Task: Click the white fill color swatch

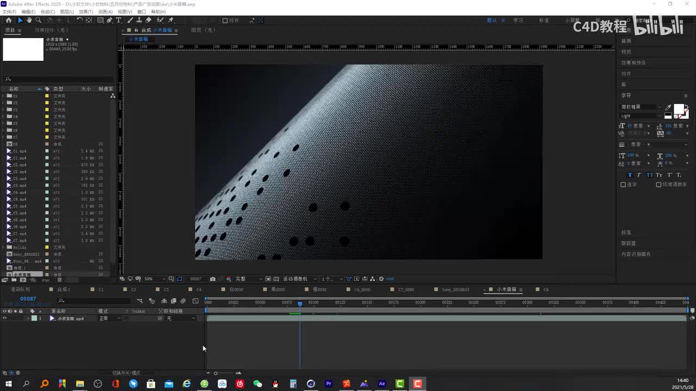Action: click(679, 109)
